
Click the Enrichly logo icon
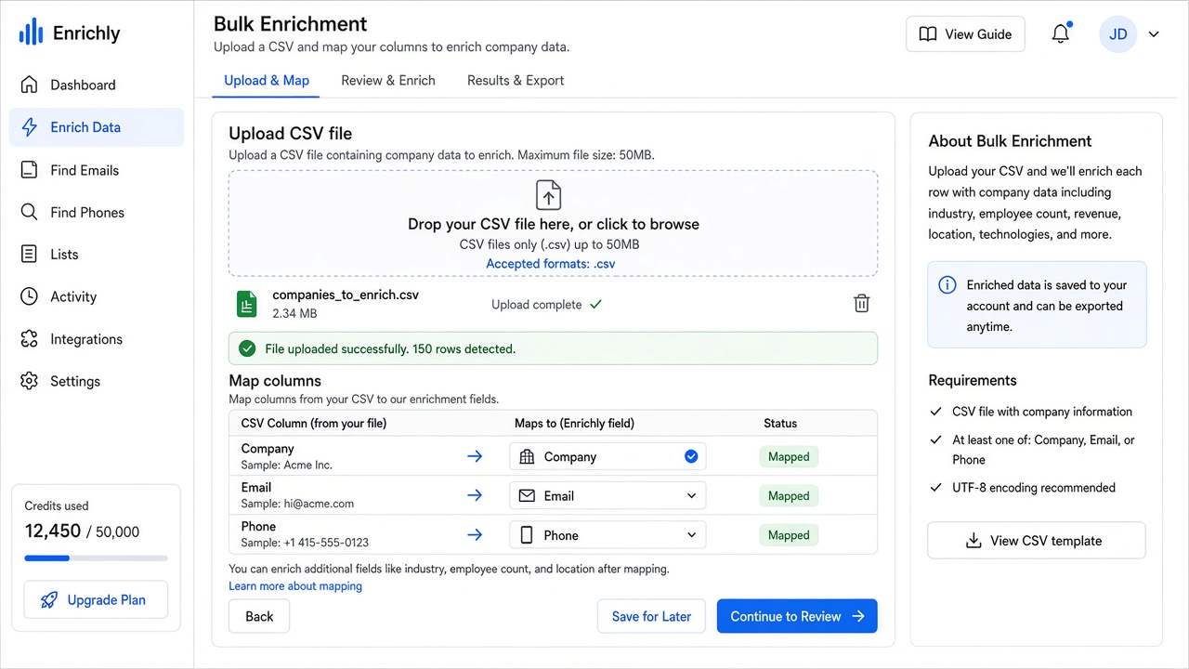[31, 33]
